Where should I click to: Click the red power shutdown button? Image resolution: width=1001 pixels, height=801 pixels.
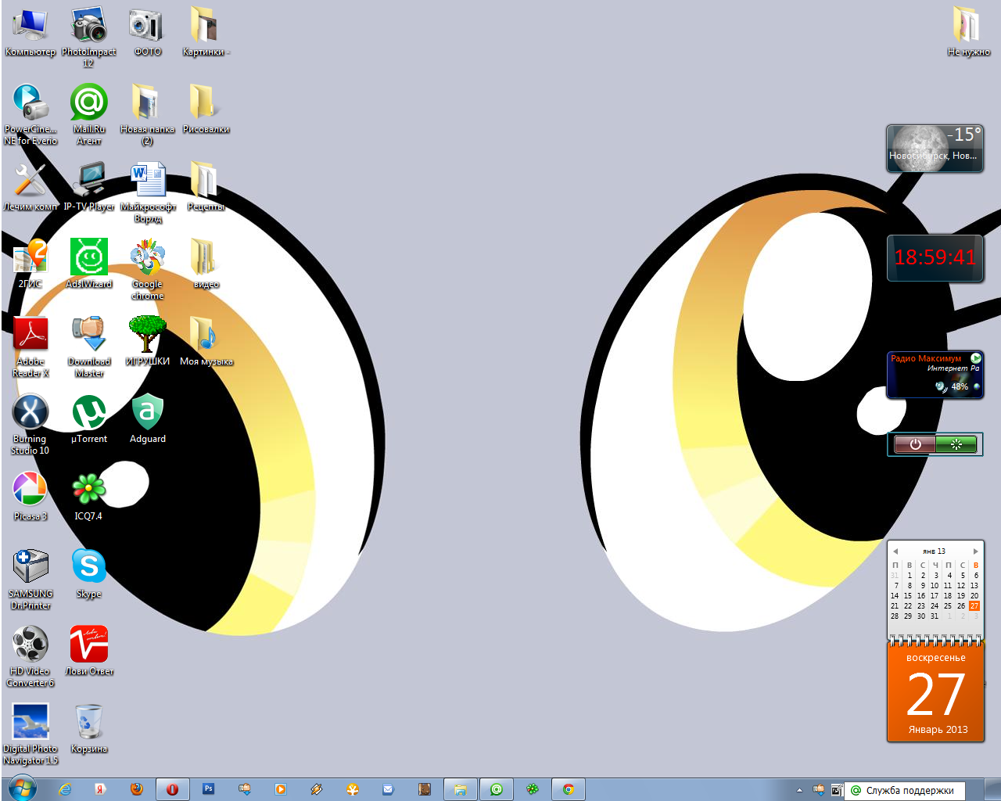(915, 444)
